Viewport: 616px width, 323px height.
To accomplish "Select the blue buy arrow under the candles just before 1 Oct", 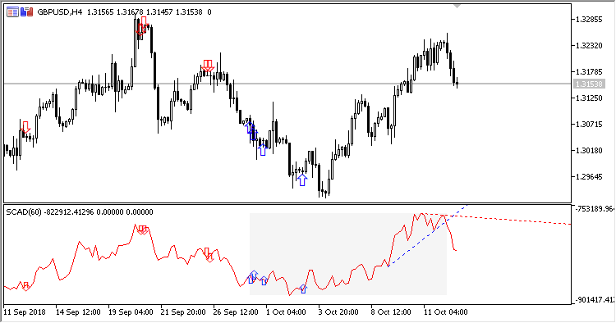I will pos(263,150).
